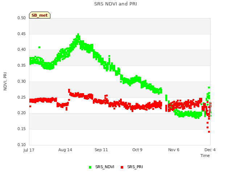The width and height of the screenshot is (232, 174).
Task: Click the chart title SRS NDVI and PRI
Action: pos(116,4)
